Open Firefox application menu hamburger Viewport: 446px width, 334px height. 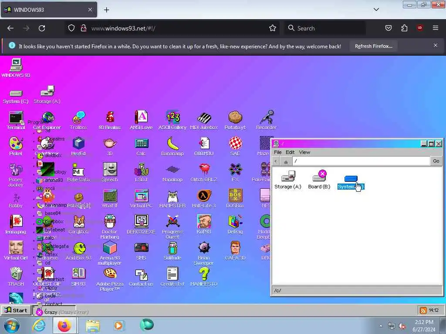(436, 28)
